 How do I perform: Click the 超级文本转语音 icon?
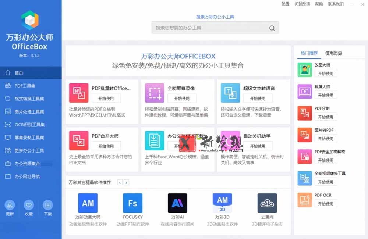point(230,93)
